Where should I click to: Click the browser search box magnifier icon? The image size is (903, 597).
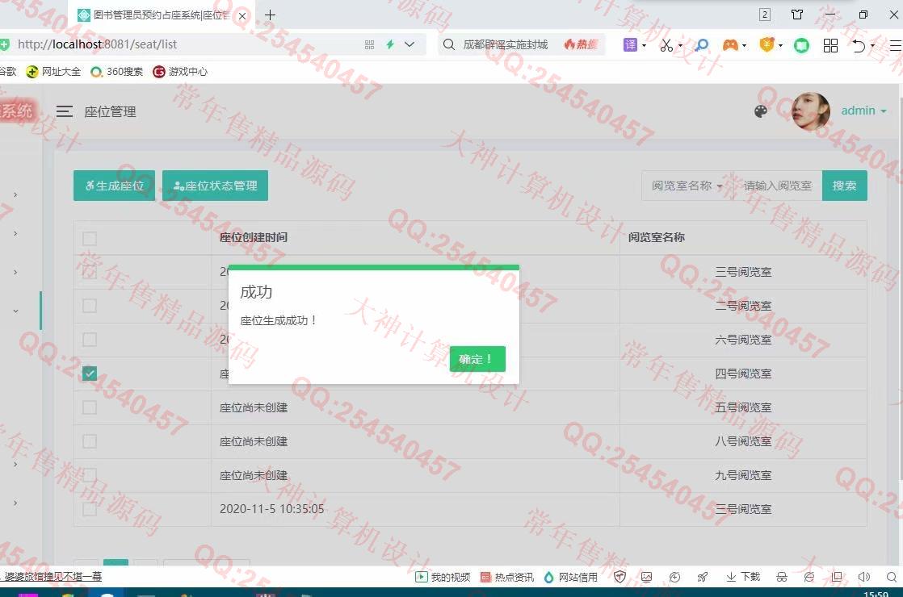(449, 44)
